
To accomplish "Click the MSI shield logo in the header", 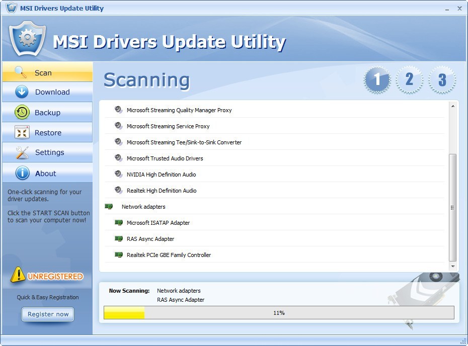I will point(26,39).
